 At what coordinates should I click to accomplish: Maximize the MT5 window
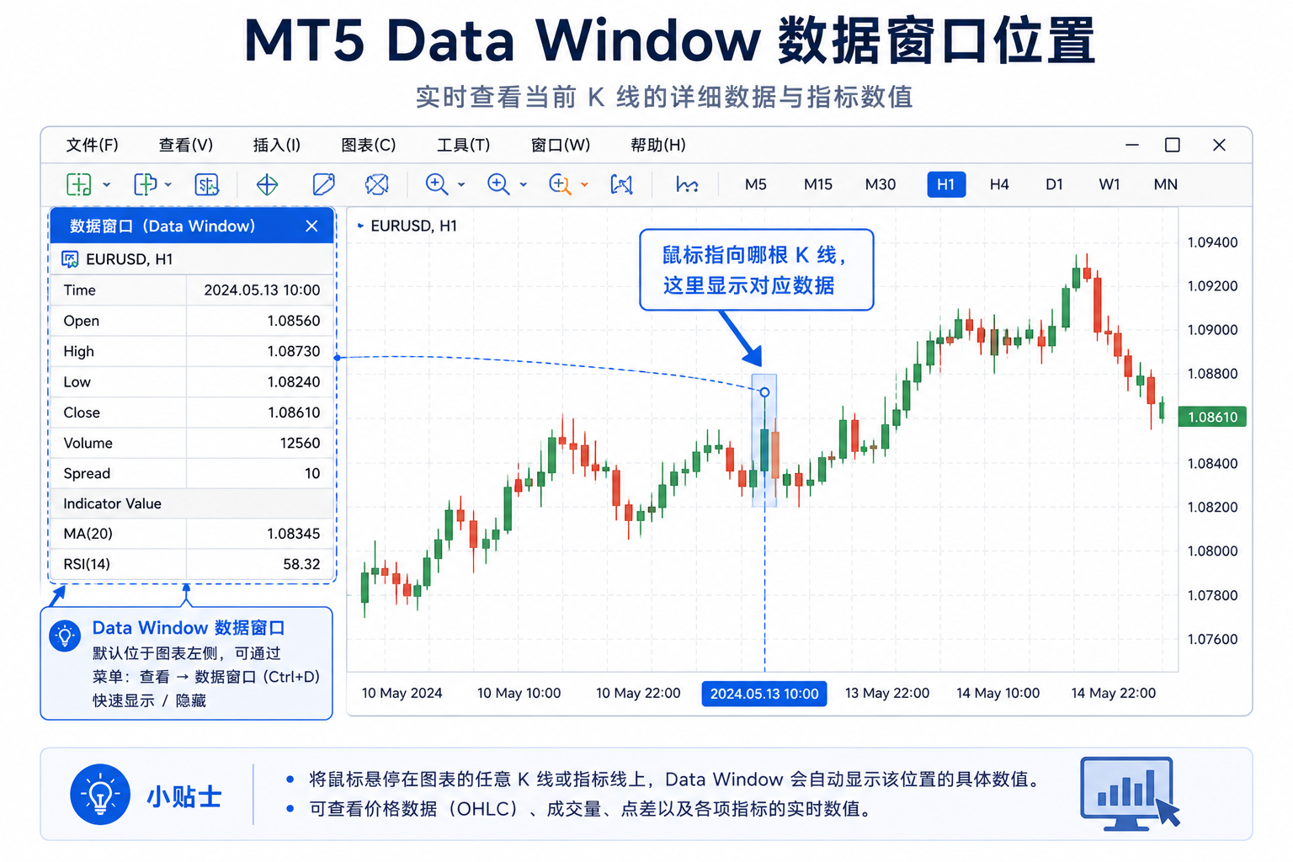[1172, 145]
